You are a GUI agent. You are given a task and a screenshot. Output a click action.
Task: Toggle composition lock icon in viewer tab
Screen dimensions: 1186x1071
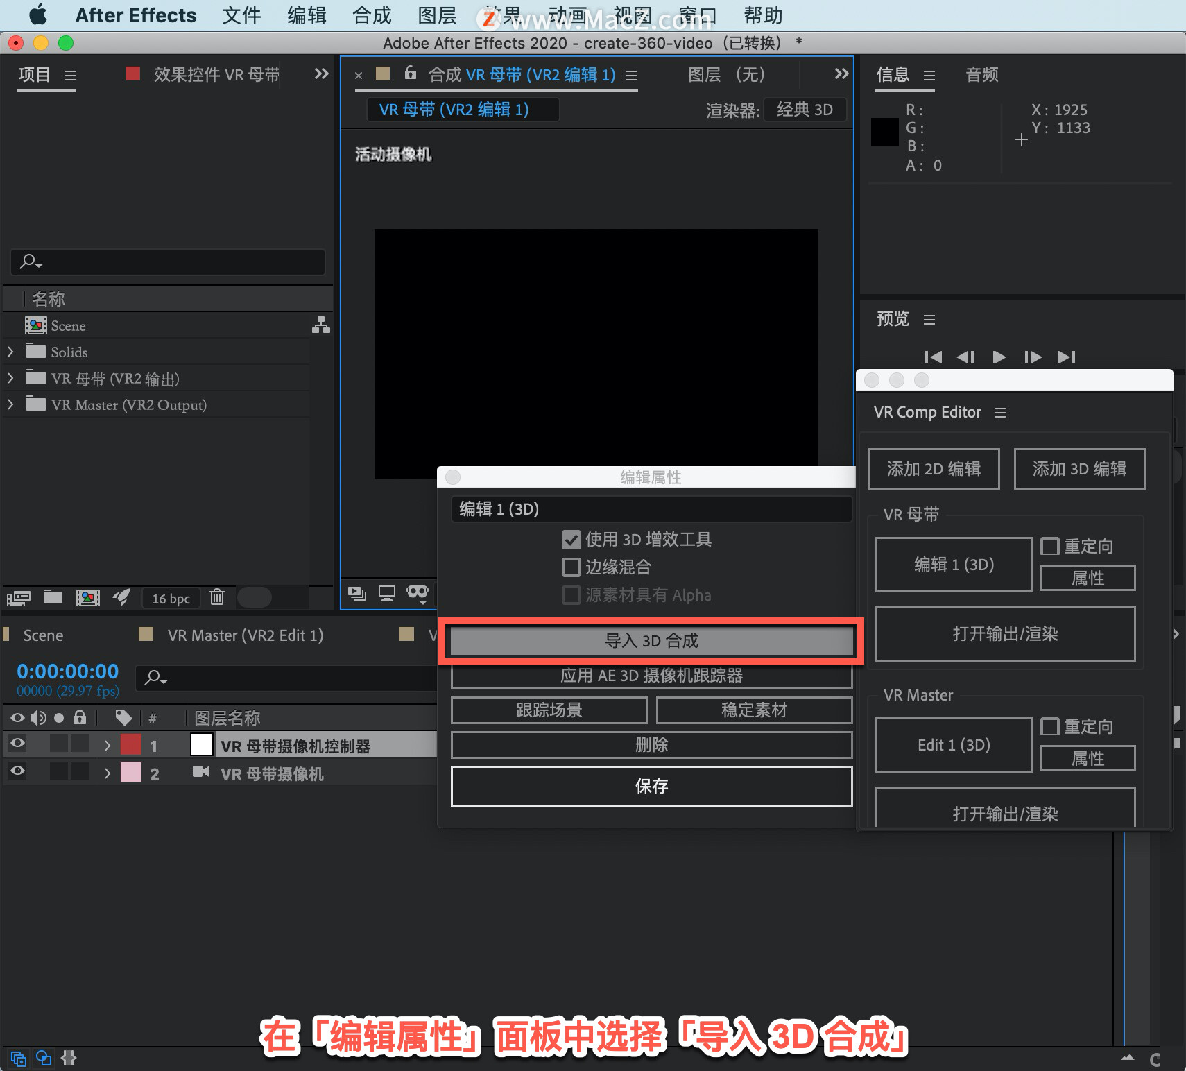(x=411, y=73)
